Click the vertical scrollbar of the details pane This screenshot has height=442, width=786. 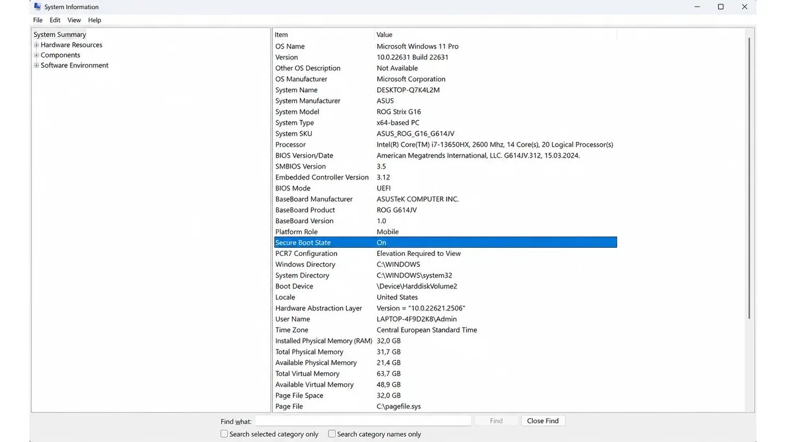(750, 177)
